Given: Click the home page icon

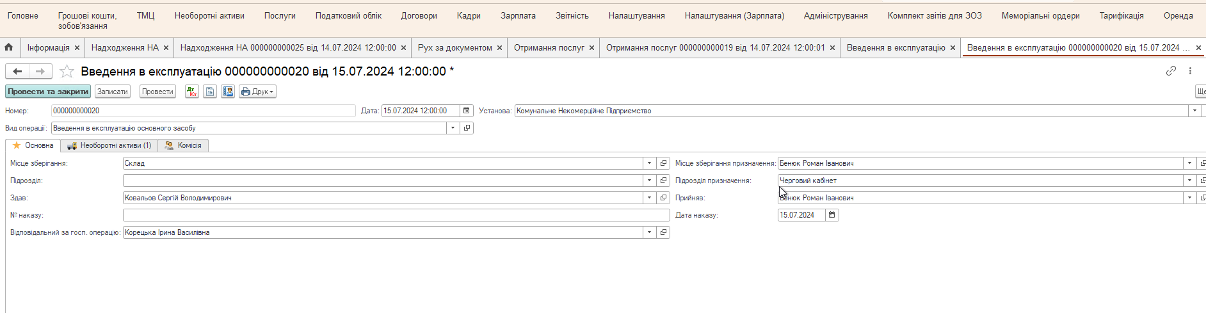Looking at the screenshot, I should coord(9,47).
